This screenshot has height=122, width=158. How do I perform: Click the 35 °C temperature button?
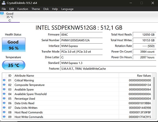14,65
